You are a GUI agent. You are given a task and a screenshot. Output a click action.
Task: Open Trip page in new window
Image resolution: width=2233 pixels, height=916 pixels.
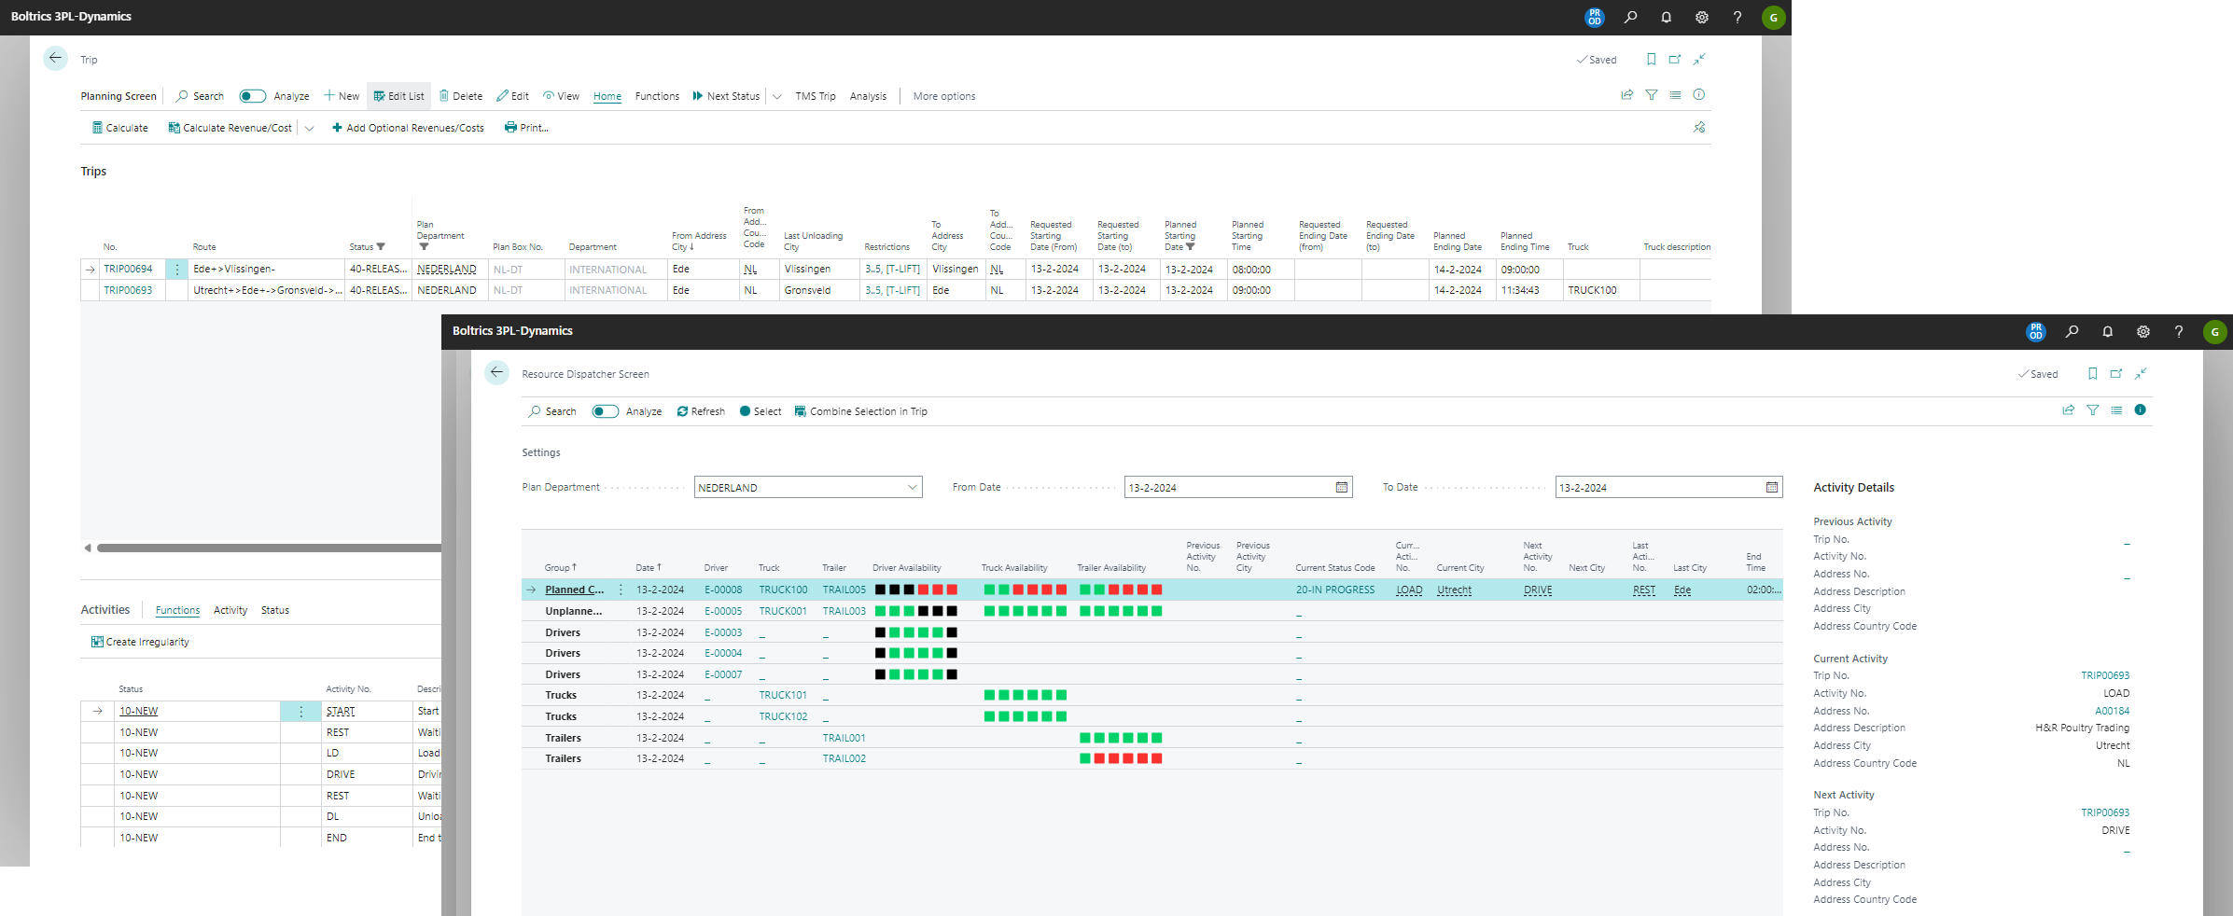1675,59
